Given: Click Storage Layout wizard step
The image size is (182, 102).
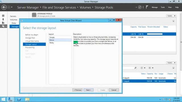Looking at the screenshot, I should pyautogui.click(x=34, y=44).
